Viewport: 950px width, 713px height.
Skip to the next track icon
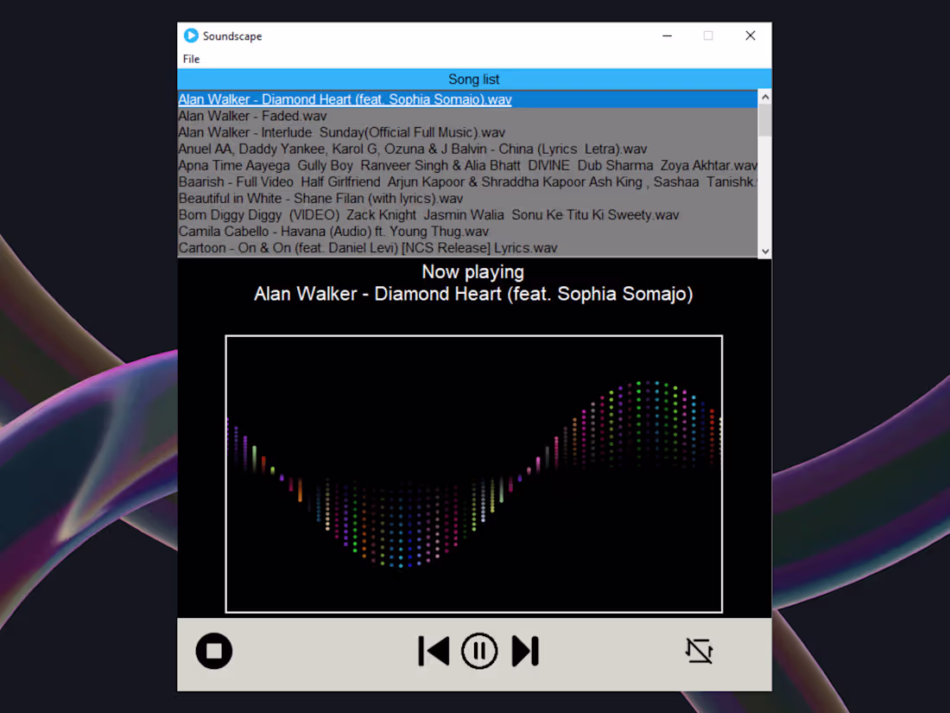[526, 651]
